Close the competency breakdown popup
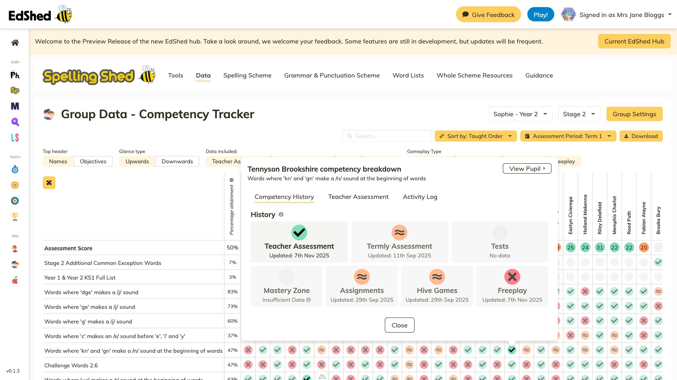 pyautogui.click(x=399, y=325)
